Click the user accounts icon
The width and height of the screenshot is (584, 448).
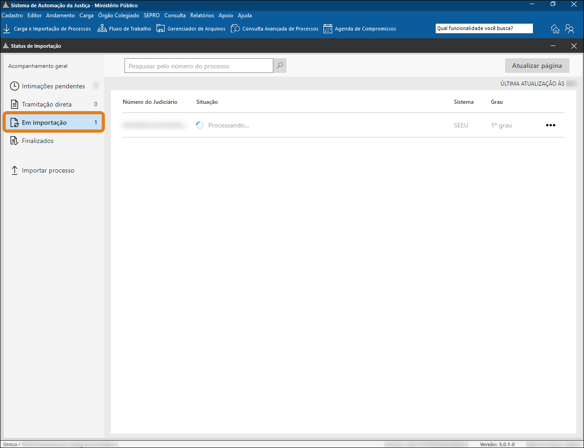569,29
